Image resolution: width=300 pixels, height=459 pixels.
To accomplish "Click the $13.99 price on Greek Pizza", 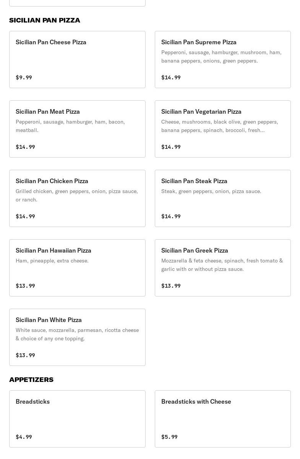I will coord(171,286).
